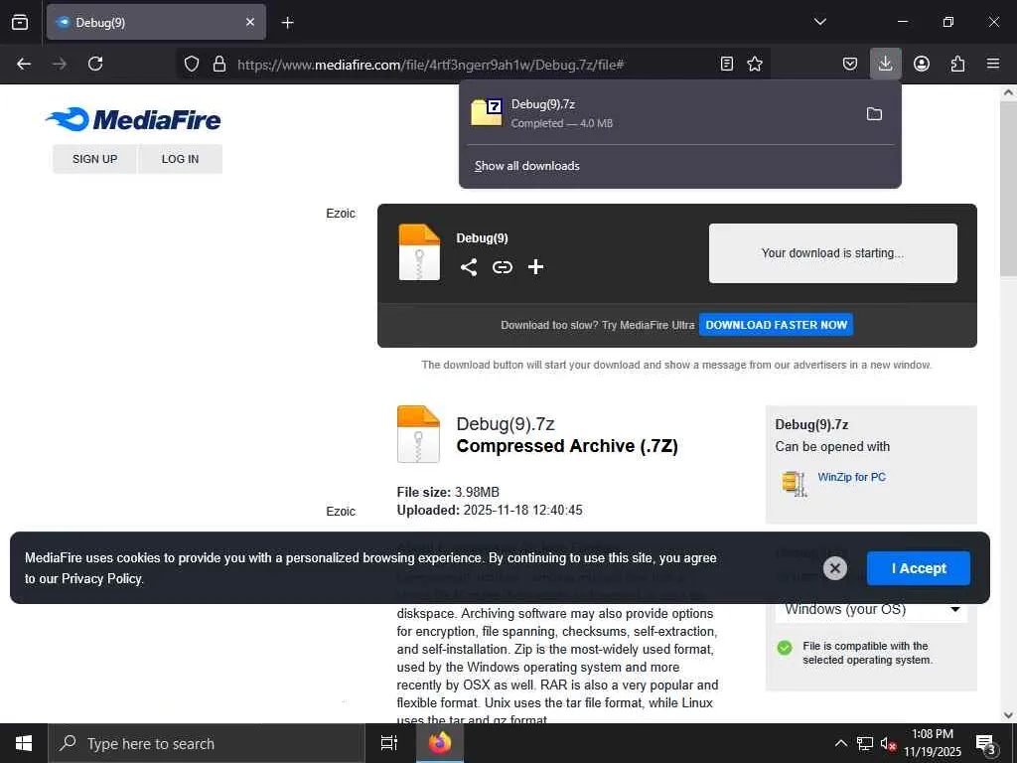The image size is (1017, 763).
Task: Open the notification center icon
Action: (x=986, y=744)
